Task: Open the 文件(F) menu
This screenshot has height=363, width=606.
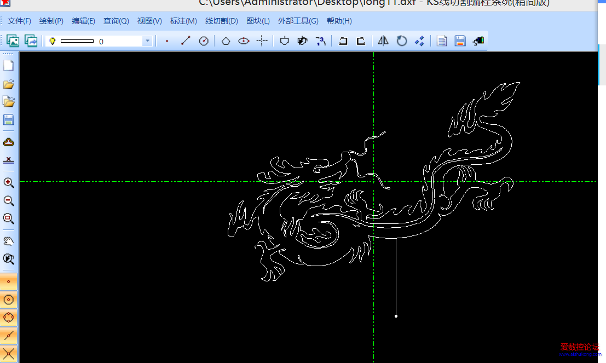Action: (19, 21)
